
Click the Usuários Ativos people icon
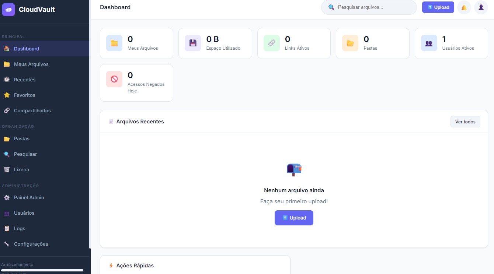[x=429, y=43]
